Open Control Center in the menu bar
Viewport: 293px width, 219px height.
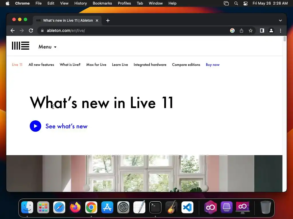click(x=246, y=3)
